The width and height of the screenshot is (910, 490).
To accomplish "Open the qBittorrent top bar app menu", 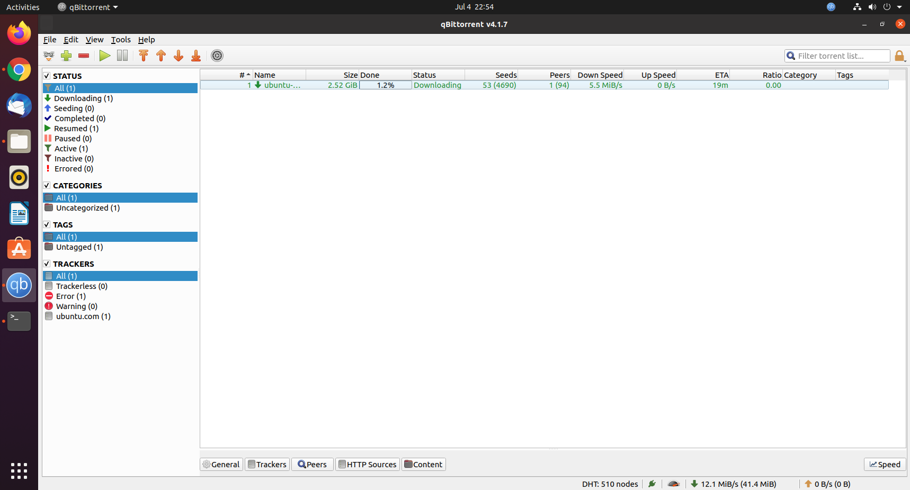I will (x=87, y=7).
